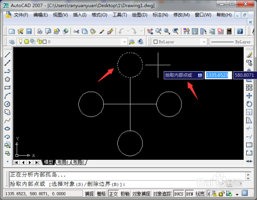This screenshot has width=257, height=200.
Task: Click the Cut scissors icon
Action: (x=76, y=31)
